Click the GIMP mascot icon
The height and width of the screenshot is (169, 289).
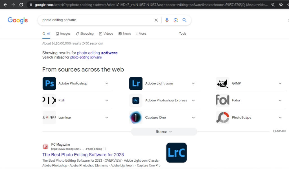coord(223,83)
